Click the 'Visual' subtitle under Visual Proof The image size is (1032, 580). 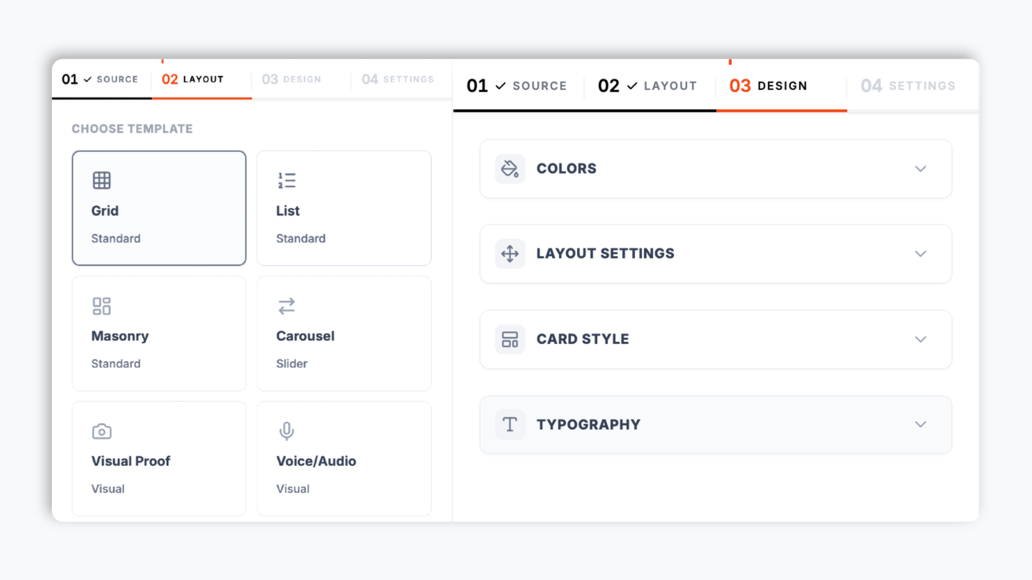tap(108, 489)
